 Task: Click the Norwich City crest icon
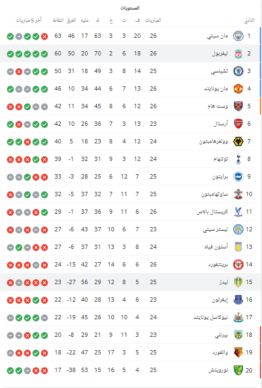coord(238,370)
